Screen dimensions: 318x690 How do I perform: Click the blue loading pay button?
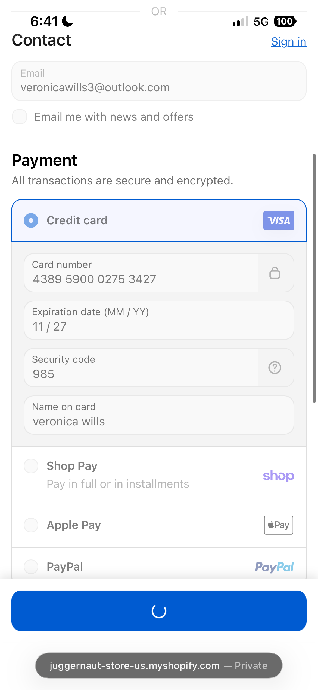click(x=159, y=611)
